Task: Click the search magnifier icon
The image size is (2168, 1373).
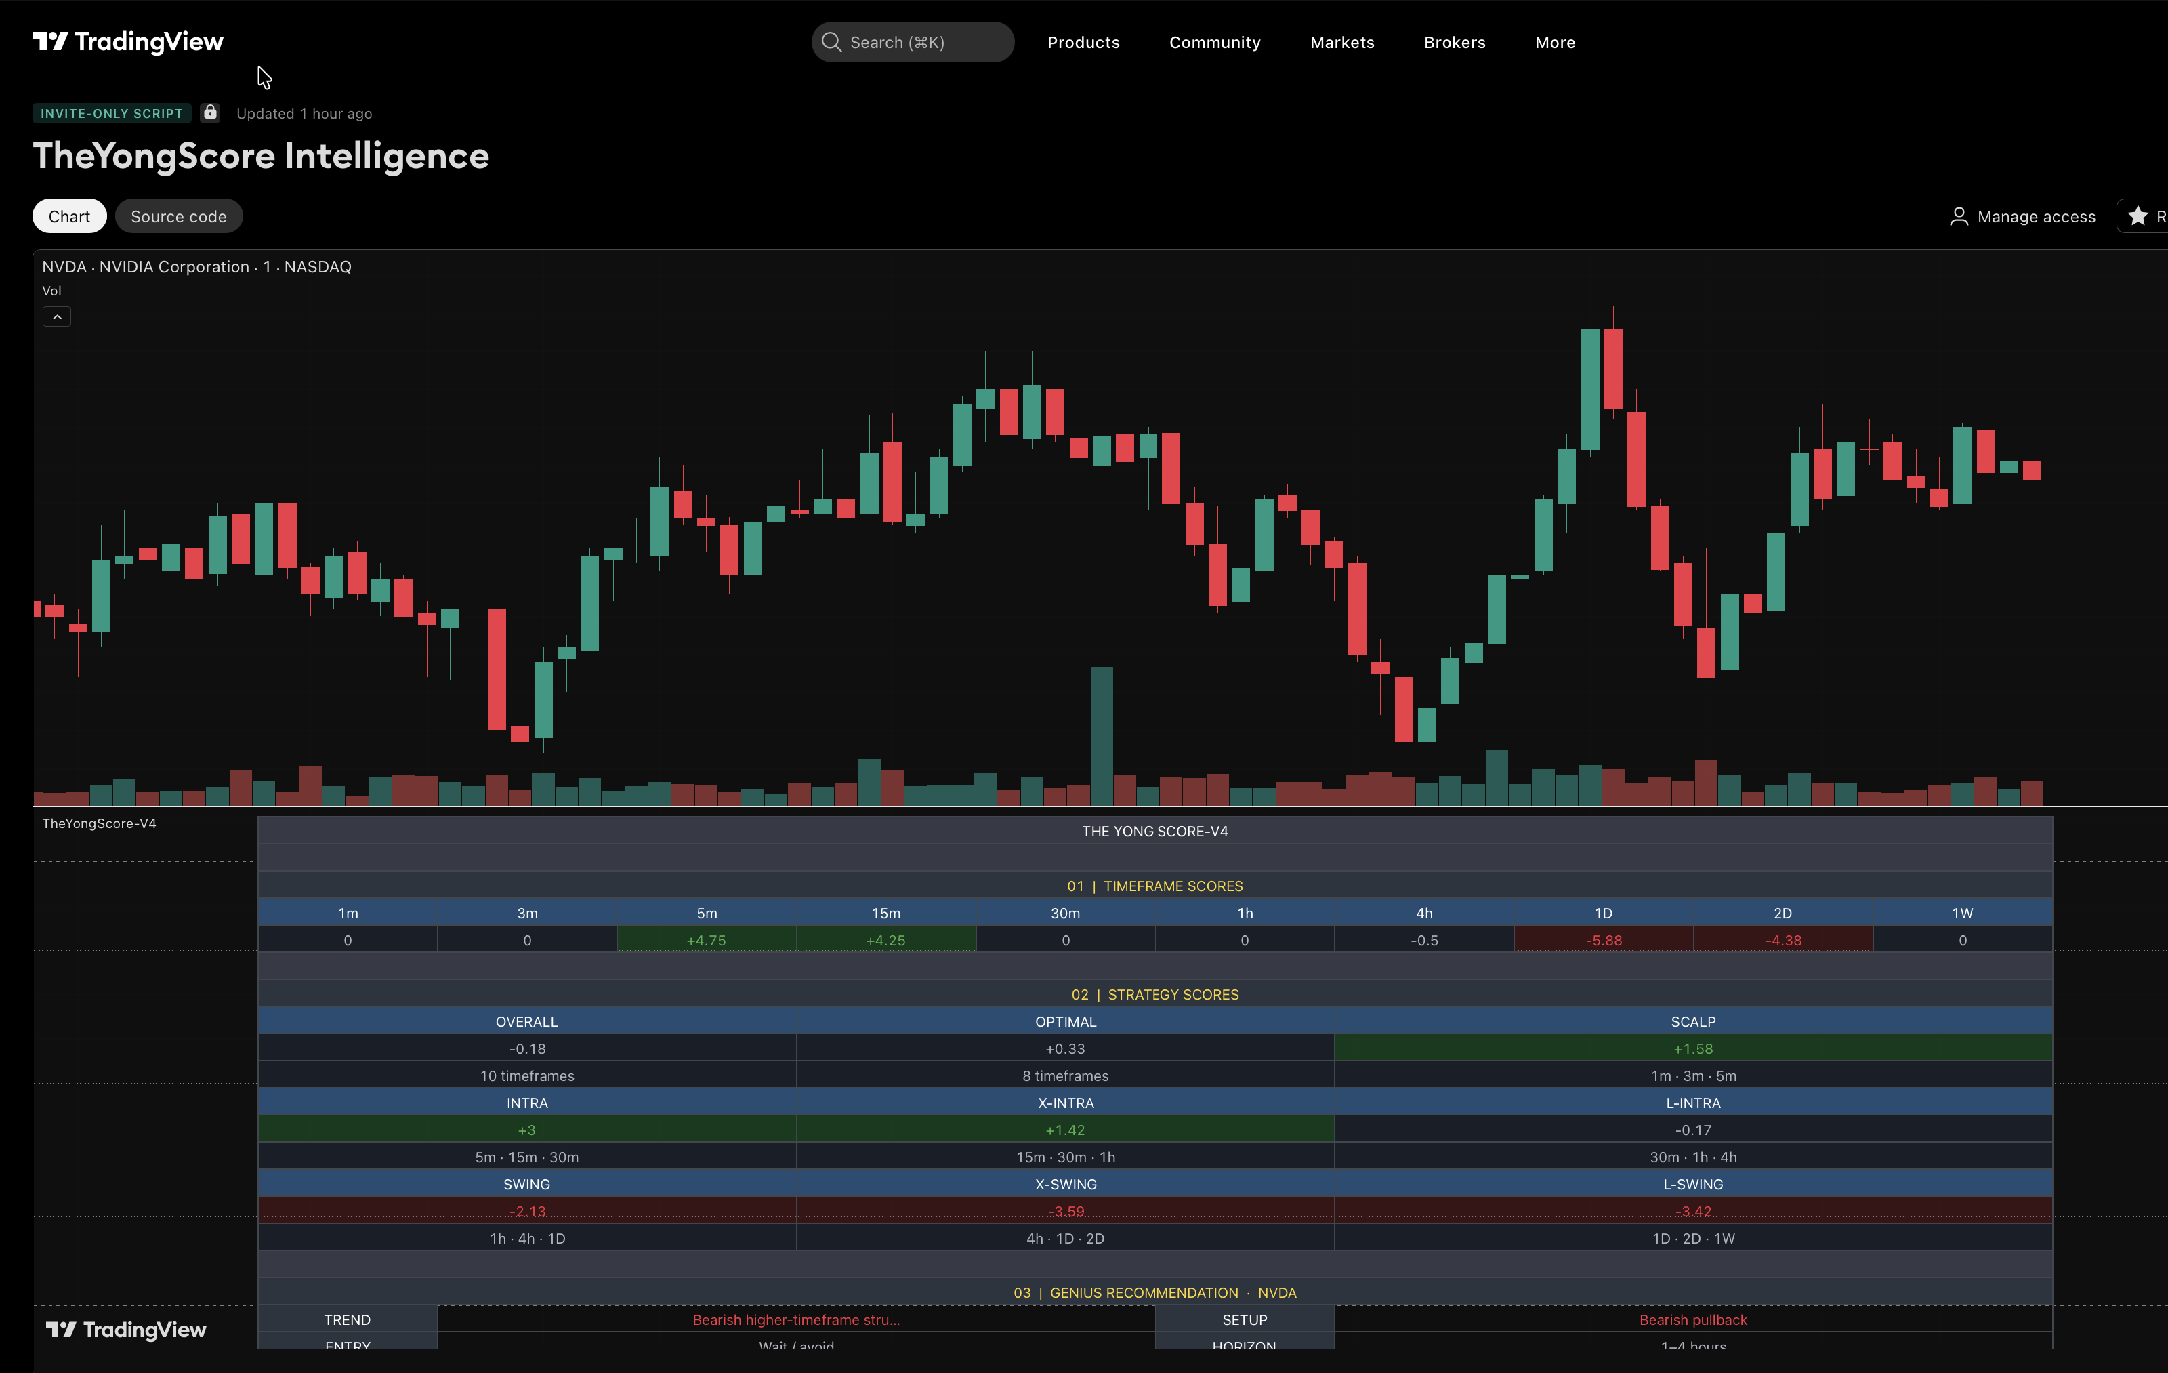Action: pyautogui.click(x=831, y=42)
